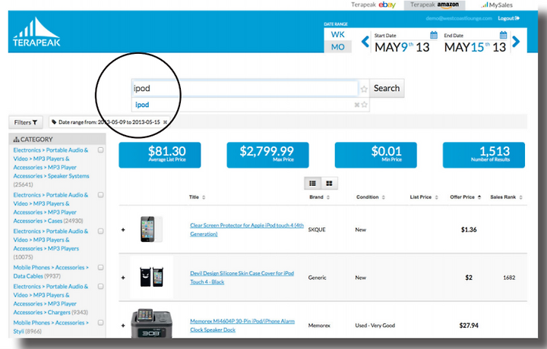Open Memorex MI4604P Speaker Dock link
Screen dimensions: 547x349
pos(242,325)
